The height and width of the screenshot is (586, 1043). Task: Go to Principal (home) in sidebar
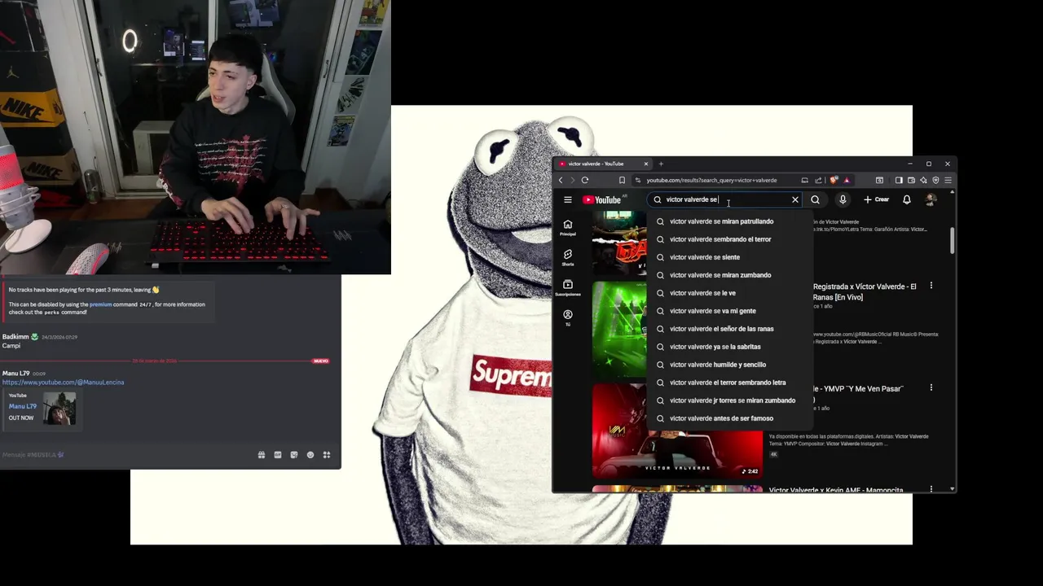click(x=568, y=228)
